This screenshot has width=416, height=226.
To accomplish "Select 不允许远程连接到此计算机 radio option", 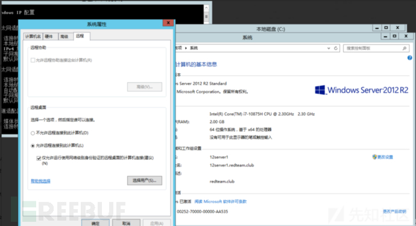I will point(33,133).
